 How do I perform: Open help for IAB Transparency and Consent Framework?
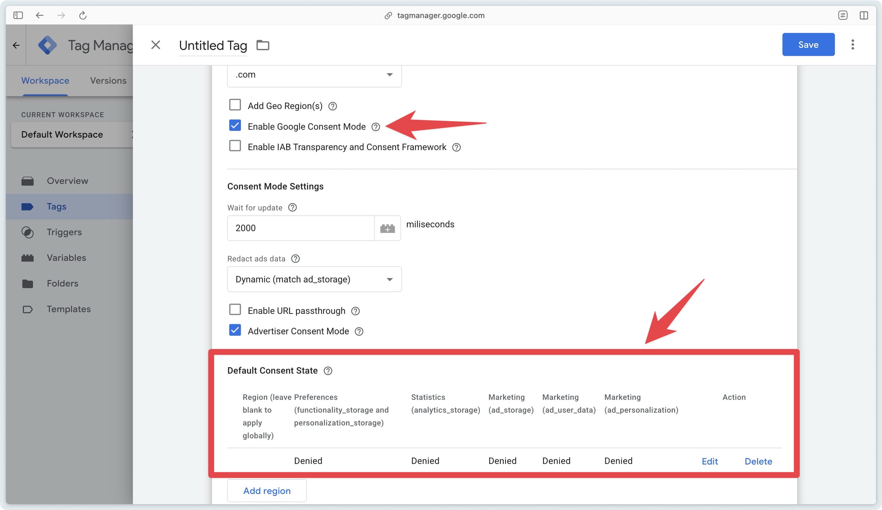click(456, 147)
